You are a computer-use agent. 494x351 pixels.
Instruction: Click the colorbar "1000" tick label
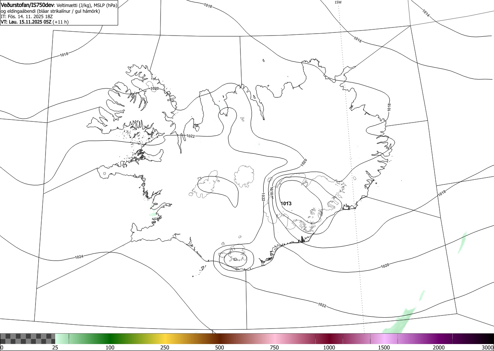tap(329, 348)
